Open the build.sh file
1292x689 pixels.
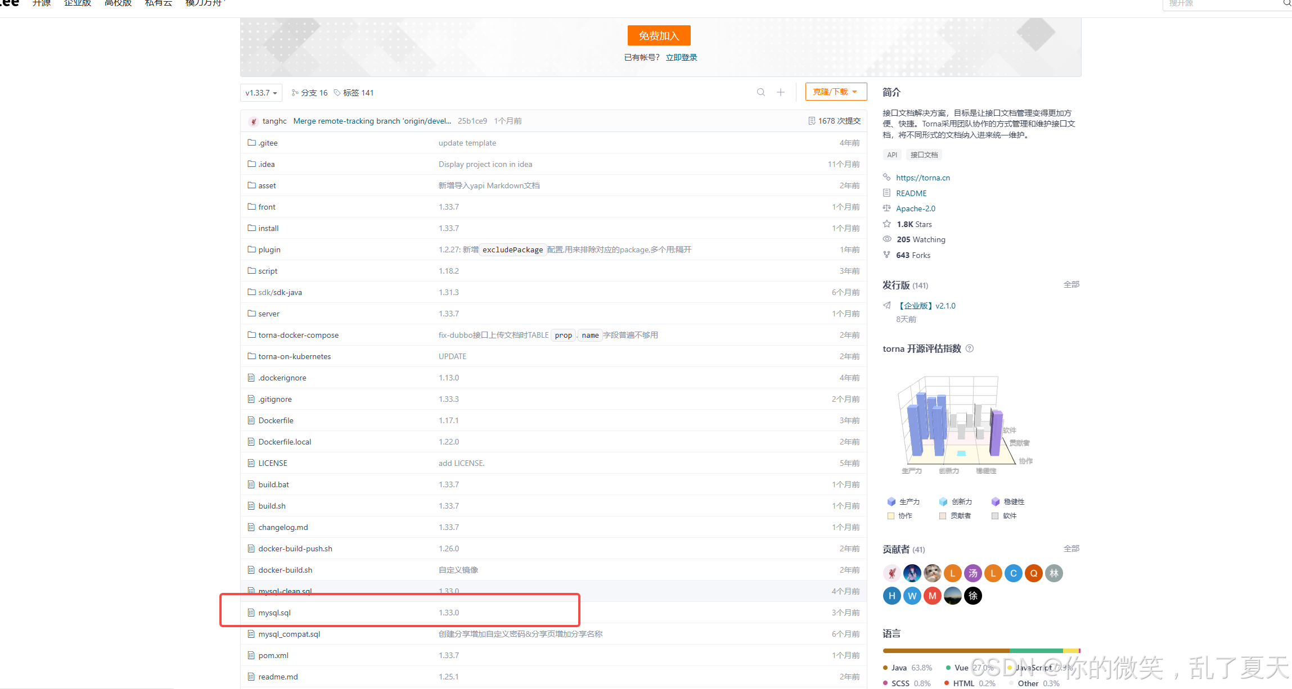272,506
